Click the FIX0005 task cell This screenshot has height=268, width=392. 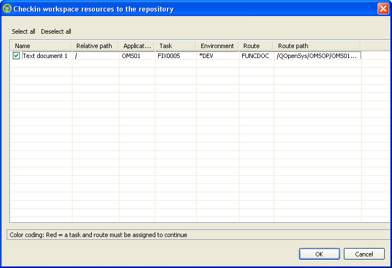[x=169, y=56]
